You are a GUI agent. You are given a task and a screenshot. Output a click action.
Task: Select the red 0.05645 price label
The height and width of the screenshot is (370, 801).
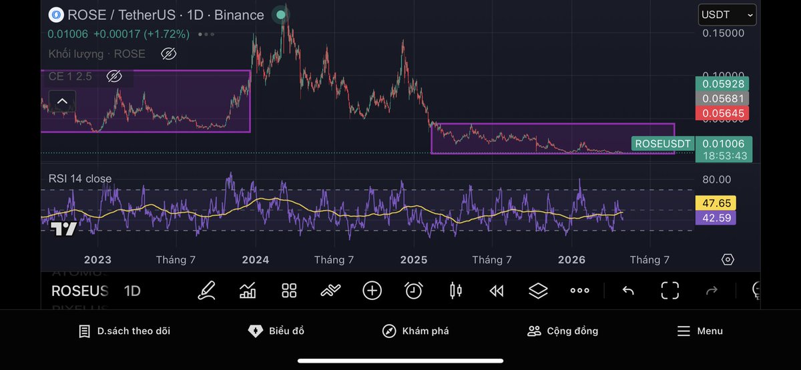click(x=722, y=113)
